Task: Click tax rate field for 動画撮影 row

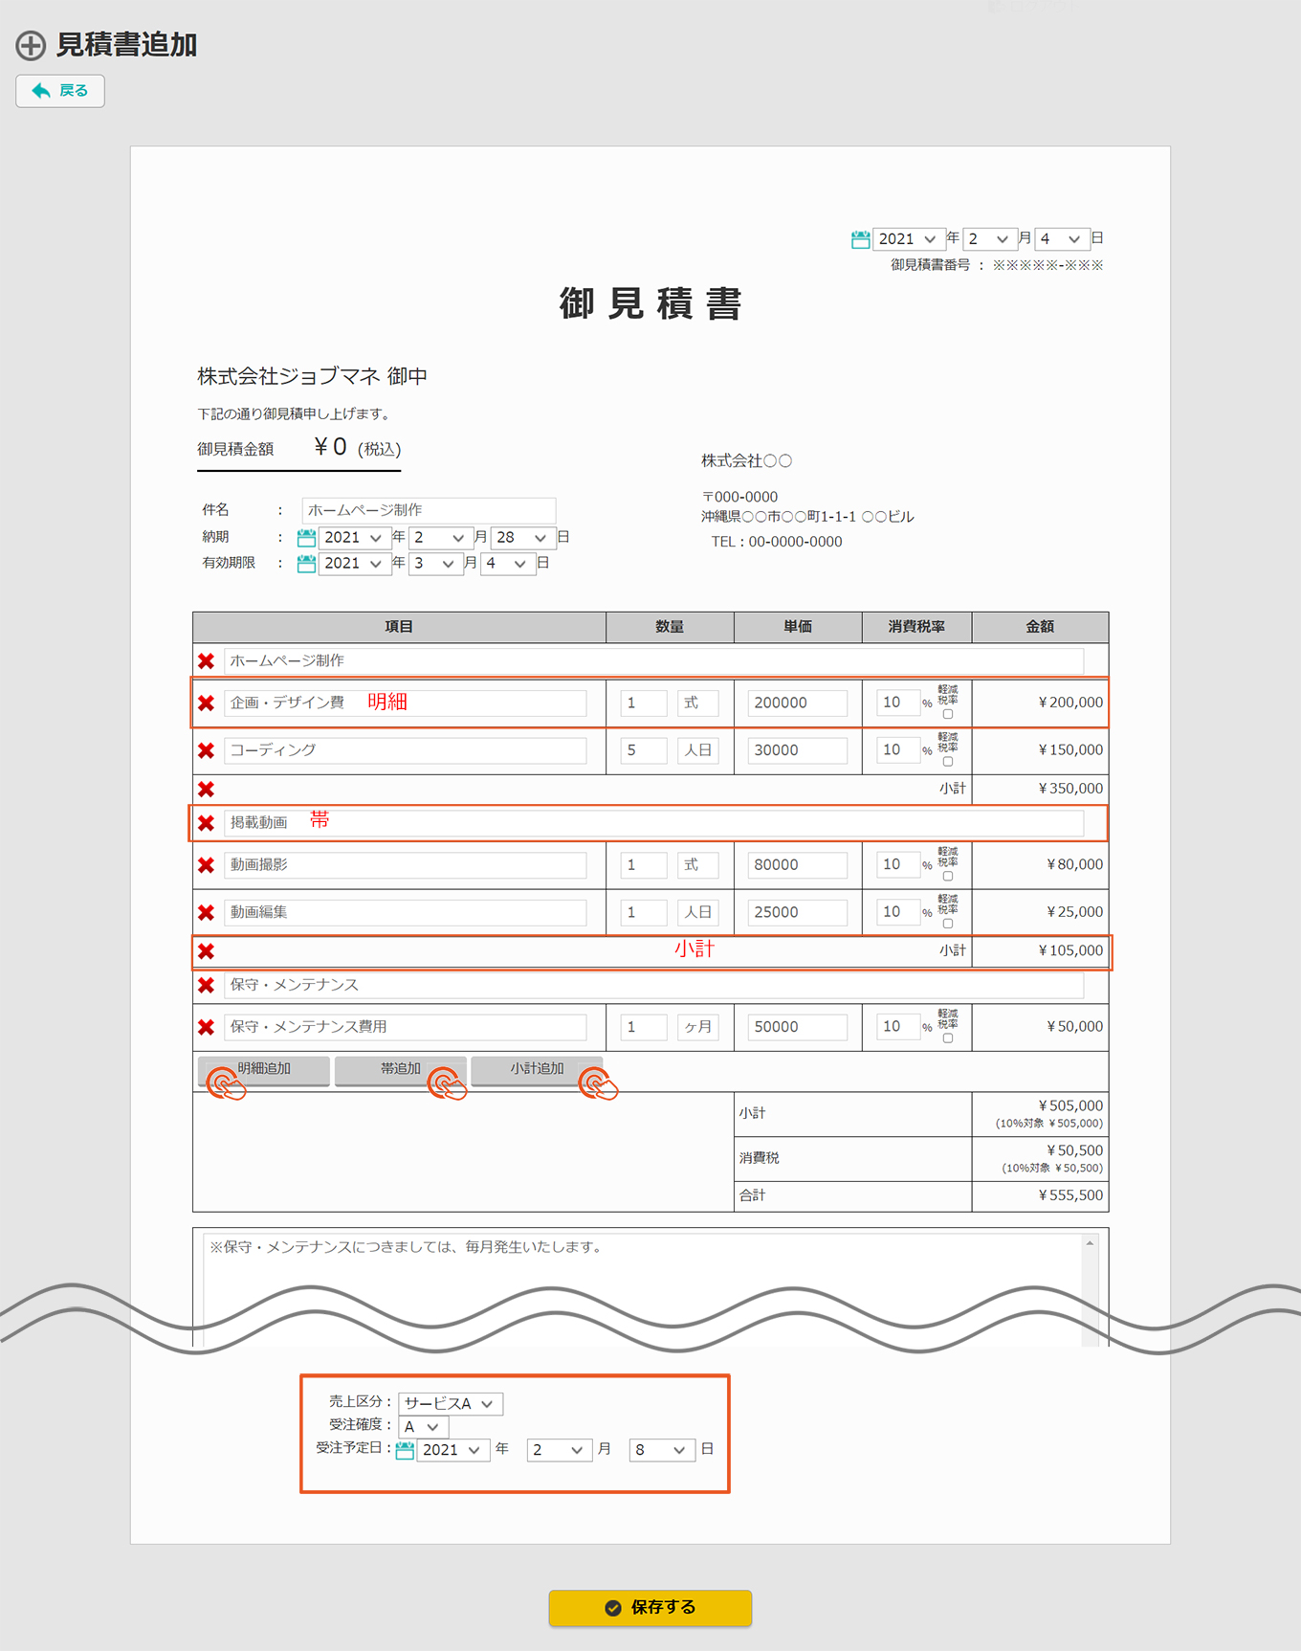Action: [897, 864]
